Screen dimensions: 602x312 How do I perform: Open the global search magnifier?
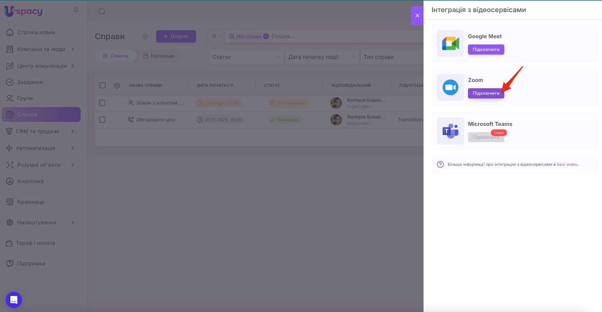click(102, 12)
